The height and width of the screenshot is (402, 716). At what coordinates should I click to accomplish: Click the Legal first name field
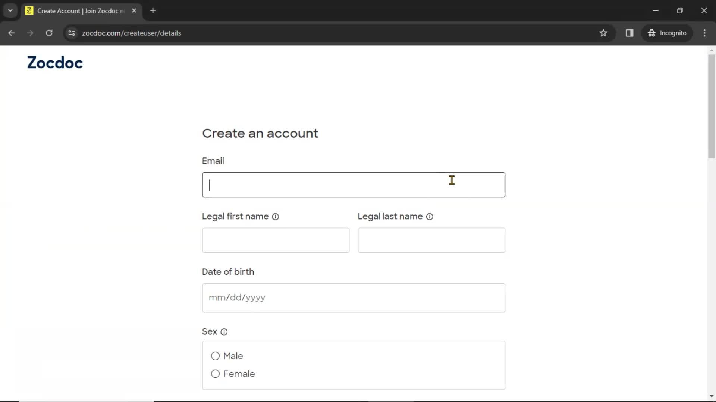tap(276, 240)
